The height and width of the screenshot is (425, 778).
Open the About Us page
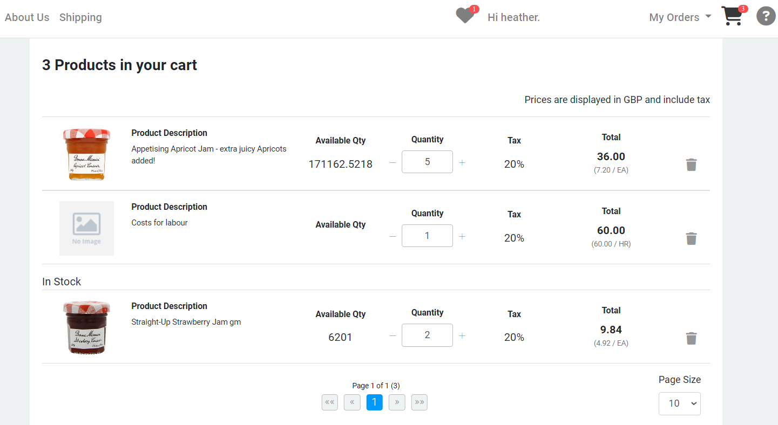26,17
